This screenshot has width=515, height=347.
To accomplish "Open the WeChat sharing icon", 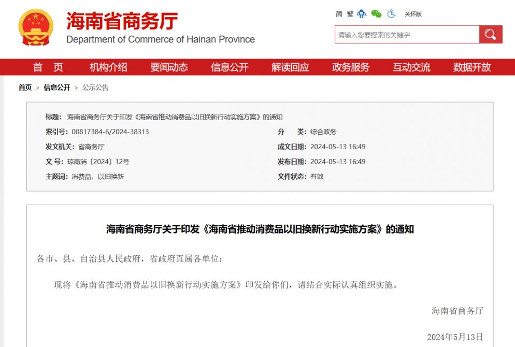I will (376, 14).
